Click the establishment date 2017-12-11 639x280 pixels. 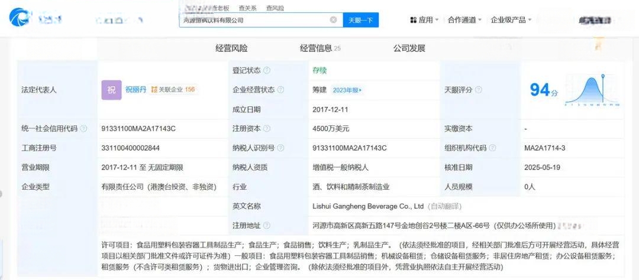pyautogui.click(x=330, y=109)
